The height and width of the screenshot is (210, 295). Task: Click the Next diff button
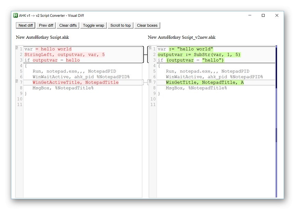pyautogui.click(x=25, y=25)
